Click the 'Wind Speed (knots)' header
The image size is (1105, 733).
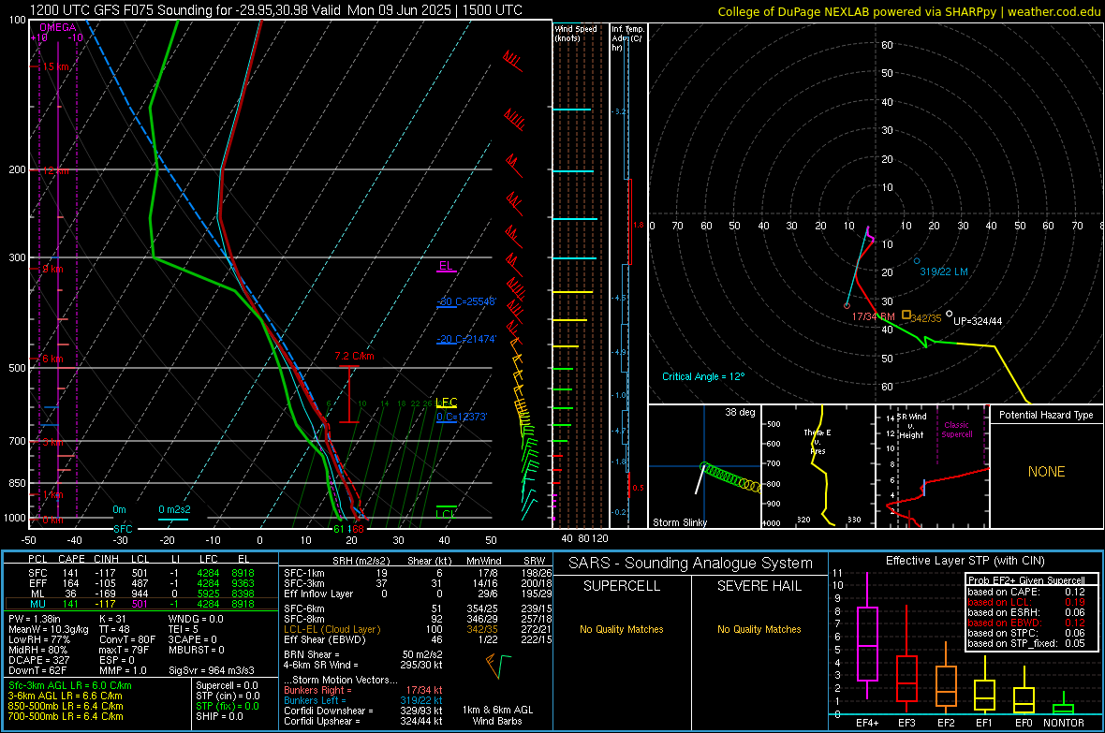coord(575,33)
